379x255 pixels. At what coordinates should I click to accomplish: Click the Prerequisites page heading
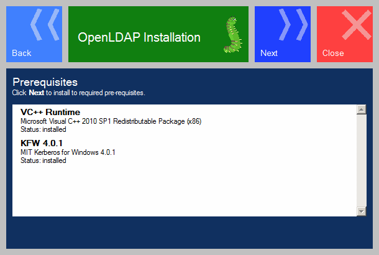click(45, 82)
